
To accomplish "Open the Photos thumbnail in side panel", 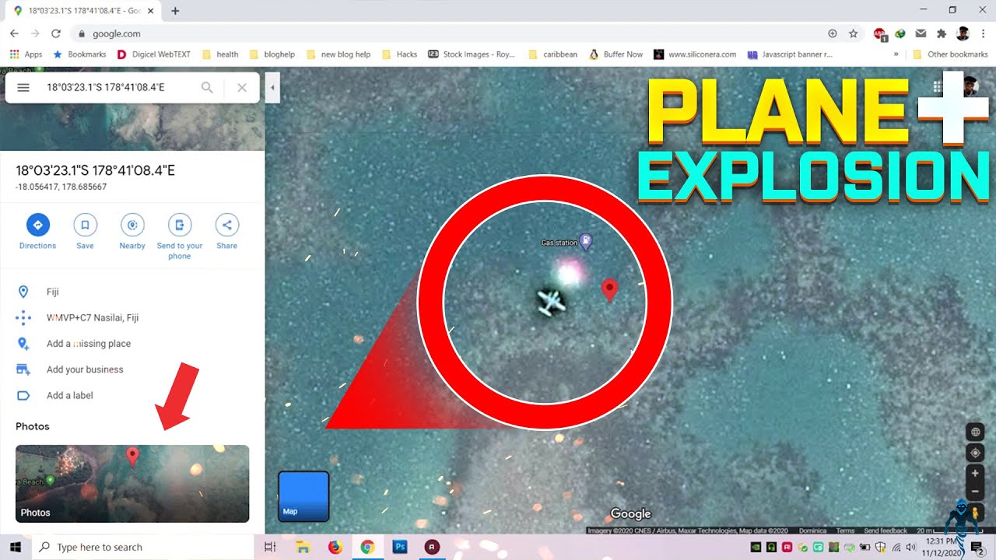I will tap(132, 483).
